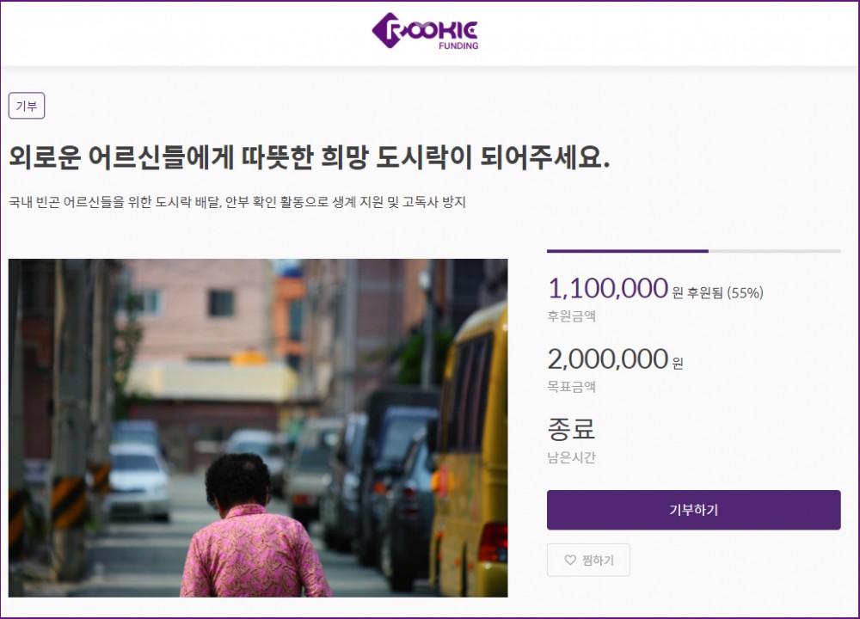Click the 기부 category tag

pos(27,106)
